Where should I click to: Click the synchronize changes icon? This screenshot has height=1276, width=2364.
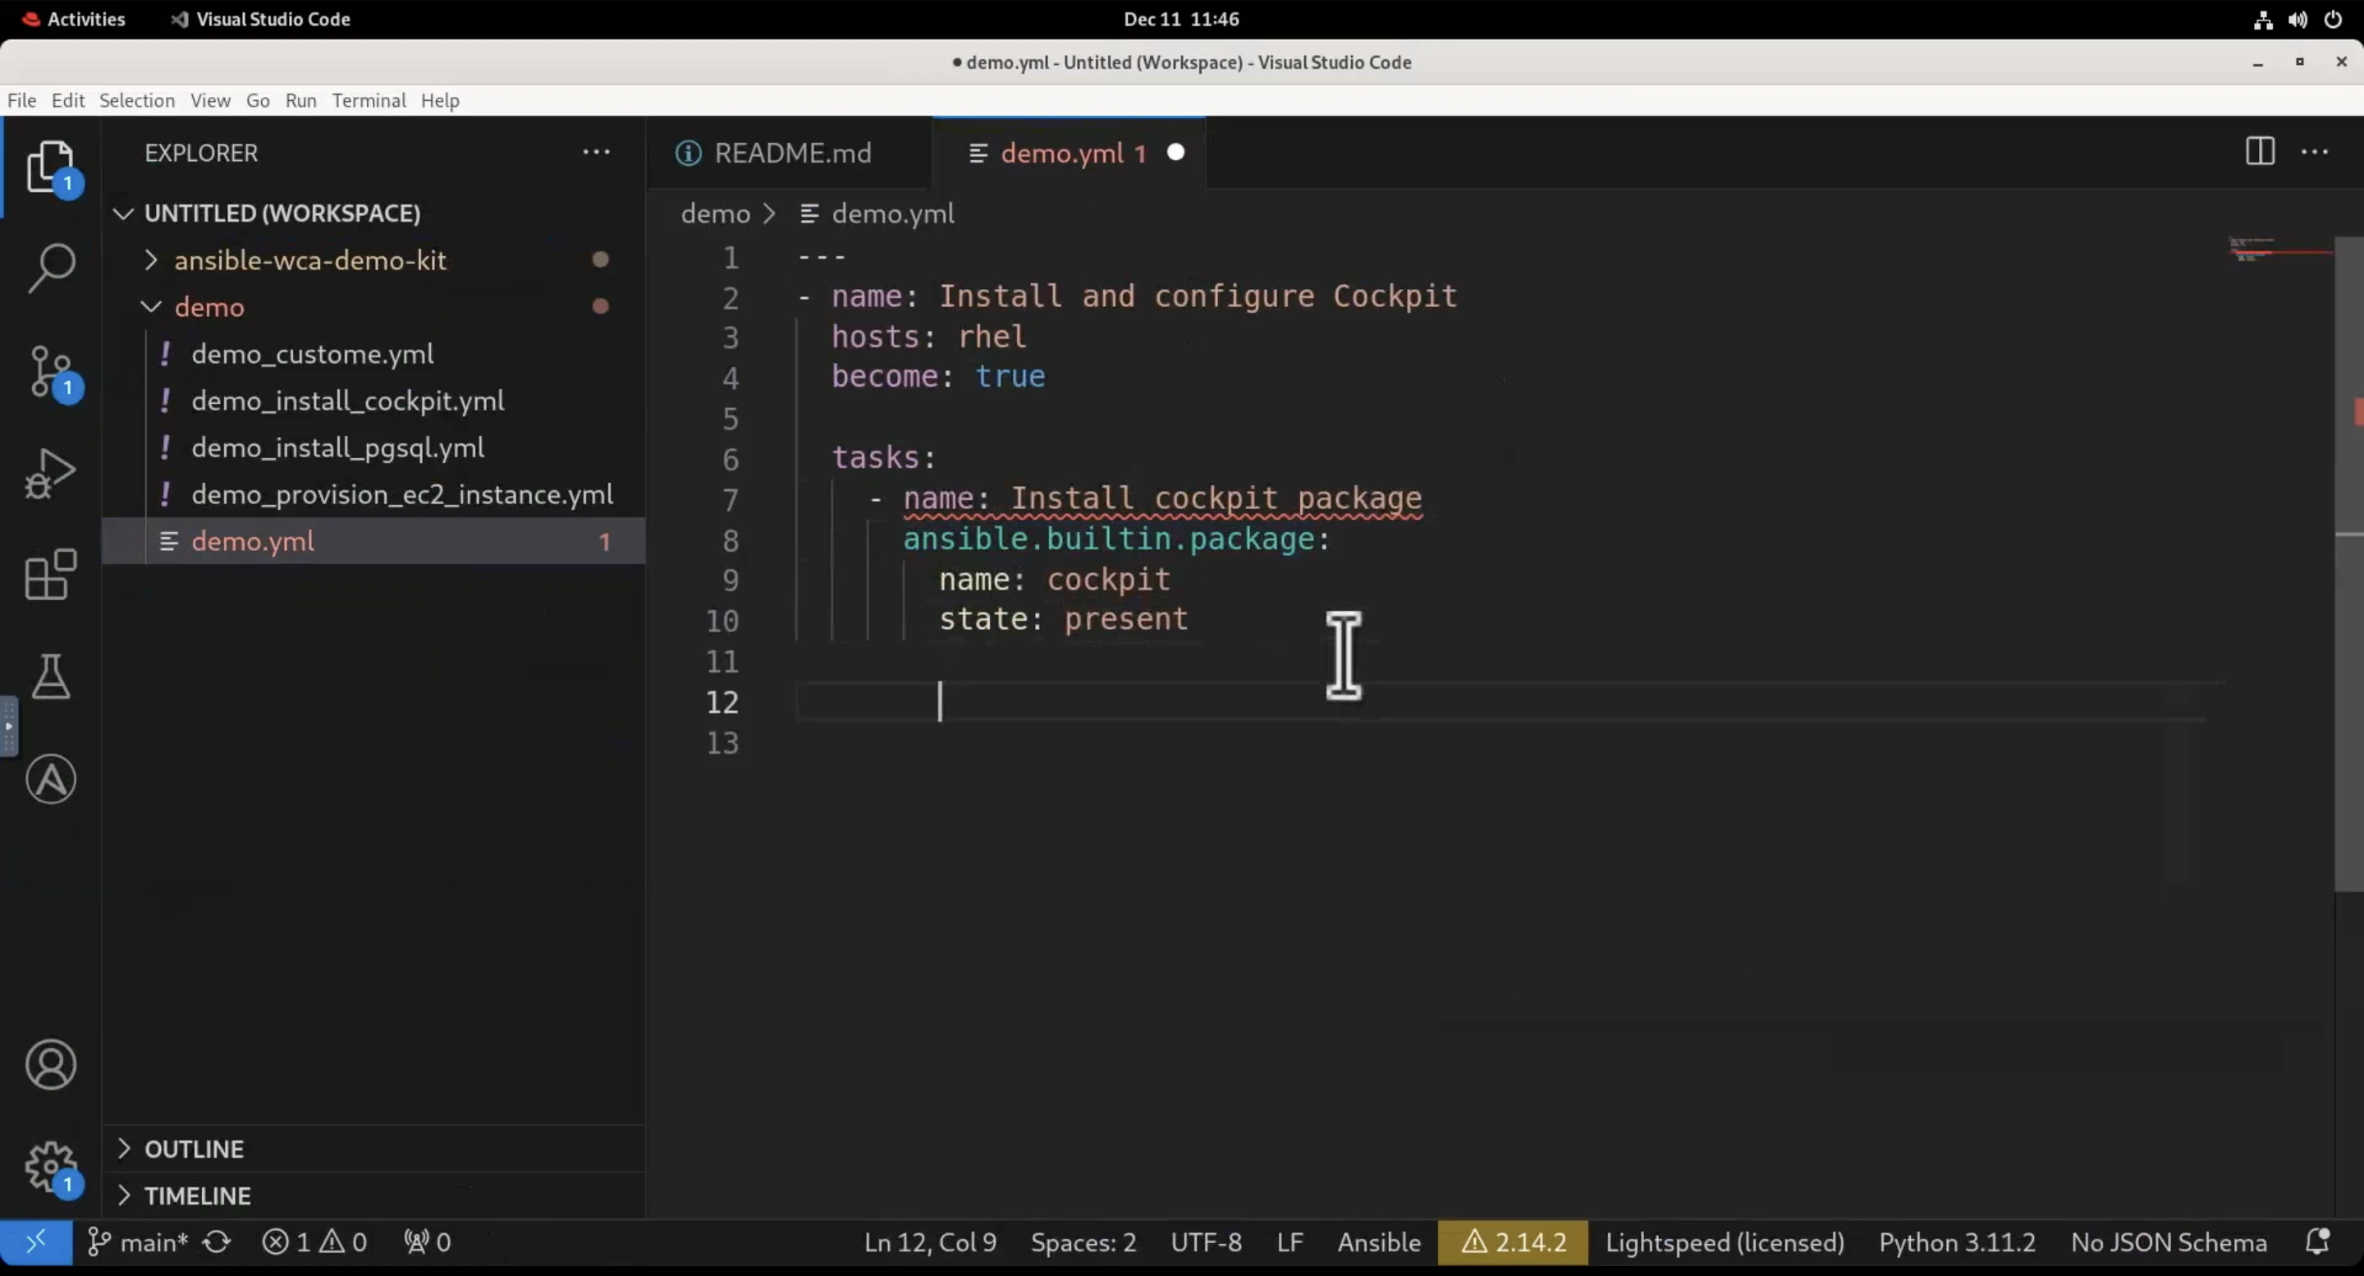[x=217, y=1243]
